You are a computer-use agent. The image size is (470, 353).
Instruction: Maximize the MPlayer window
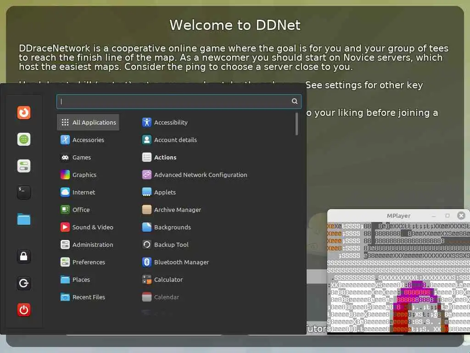pyautogui.click(x=448, y=216)
